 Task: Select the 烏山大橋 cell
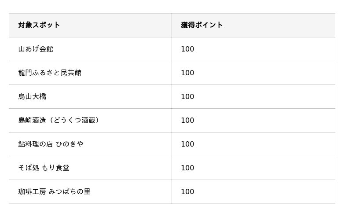pyautogui.click(x=90, y=96)
